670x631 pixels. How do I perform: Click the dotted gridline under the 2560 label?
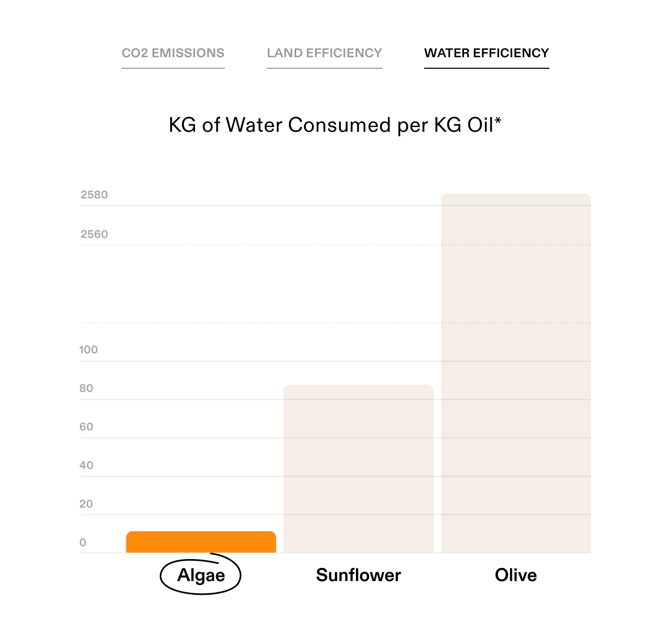262,245
